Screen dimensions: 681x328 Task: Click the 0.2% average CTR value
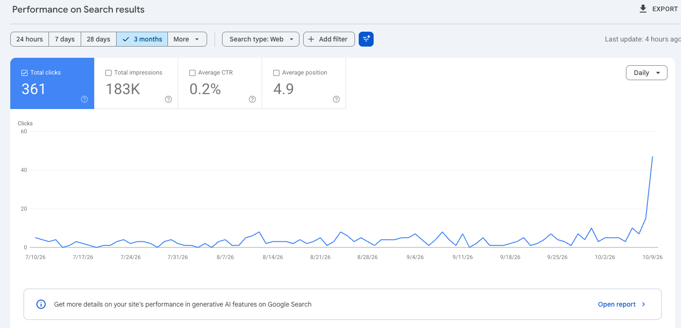coord(205,89)
